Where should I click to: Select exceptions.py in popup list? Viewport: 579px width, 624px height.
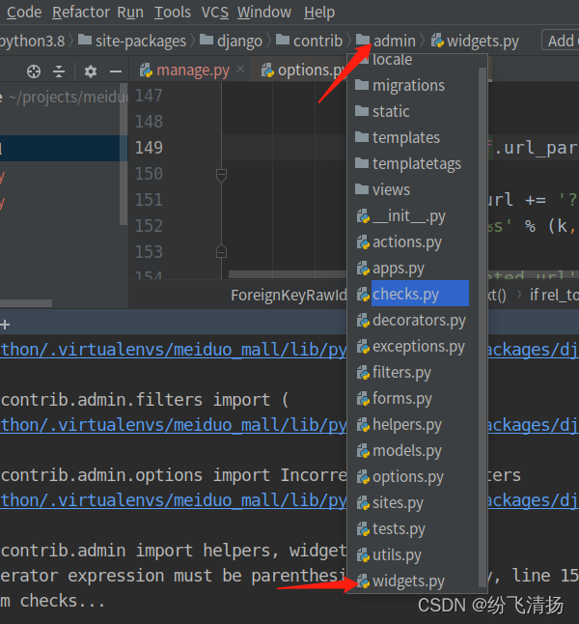pyautogui.click(x=412, y=347)
